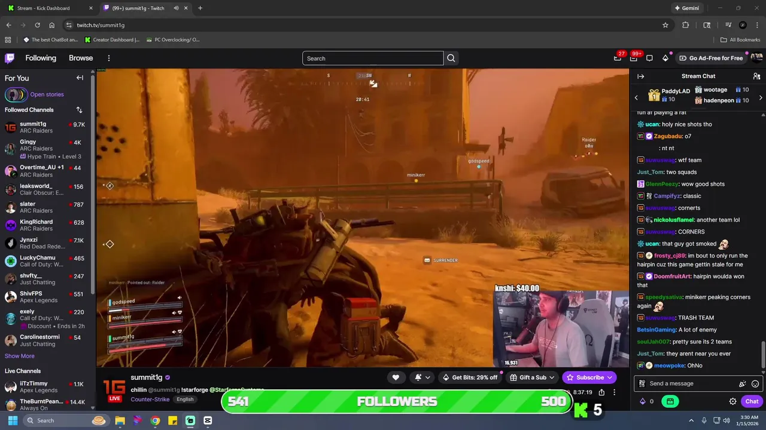Open a new browser tab
The width and height of the screenshot is (766, 430).
coord(200,8)
